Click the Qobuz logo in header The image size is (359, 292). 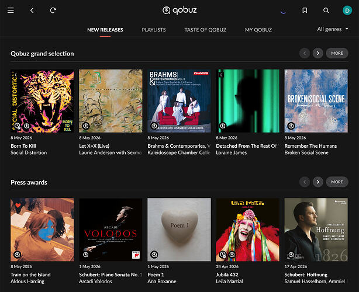[179, 11]
